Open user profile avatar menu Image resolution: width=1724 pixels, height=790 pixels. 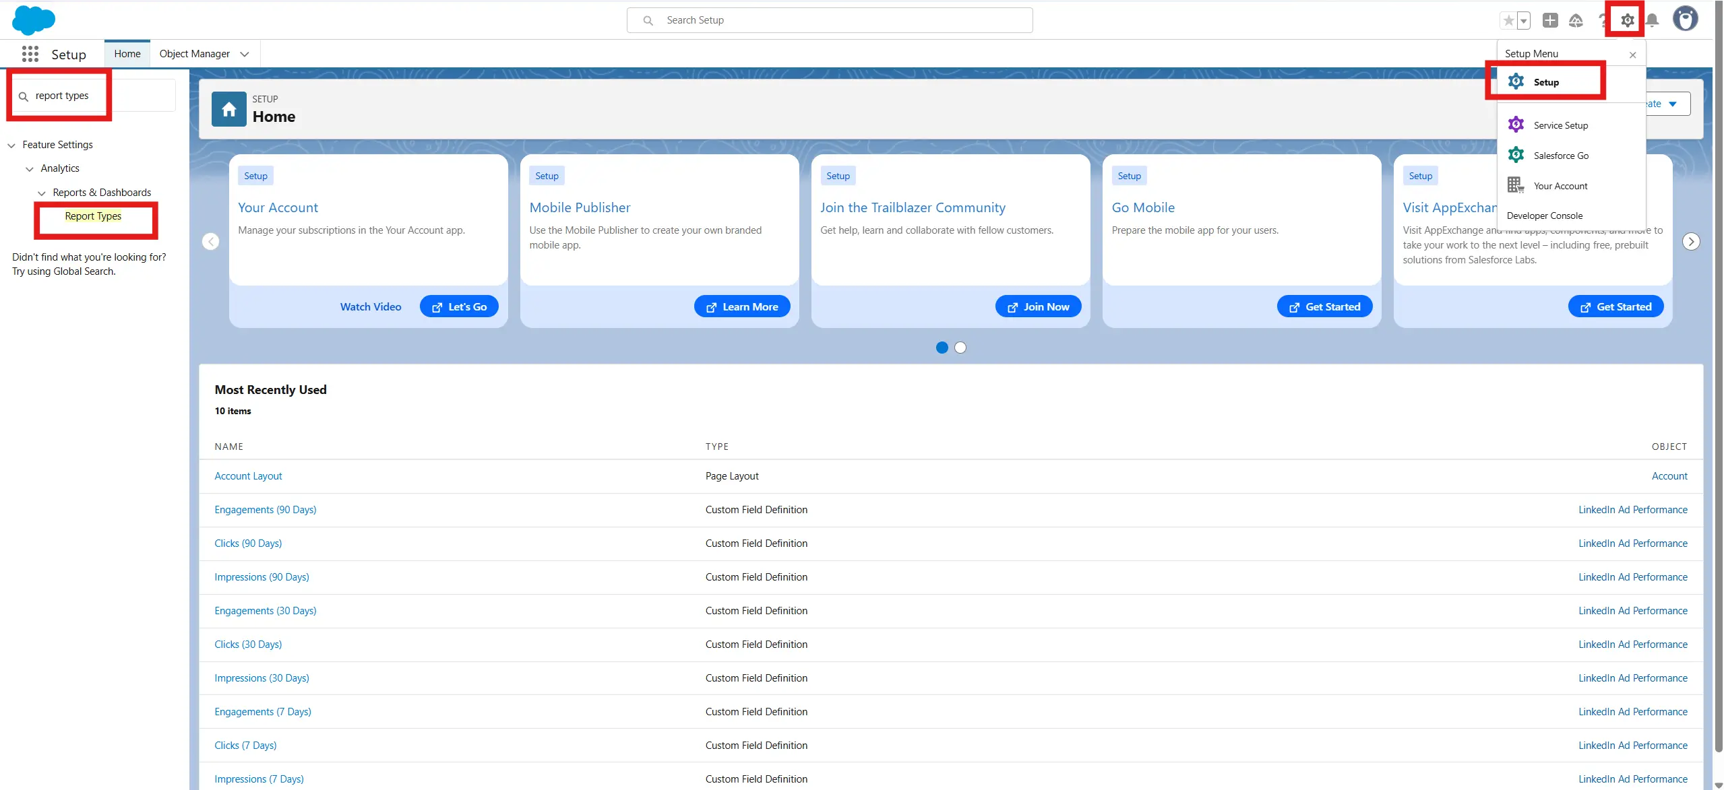pos(1685,19)
